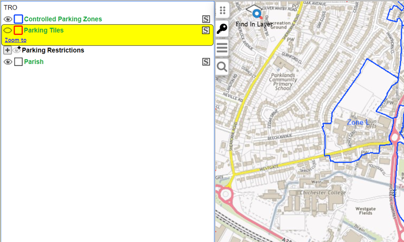Click the S icon for Controlled Parking Zones

(x=206, y=19)
